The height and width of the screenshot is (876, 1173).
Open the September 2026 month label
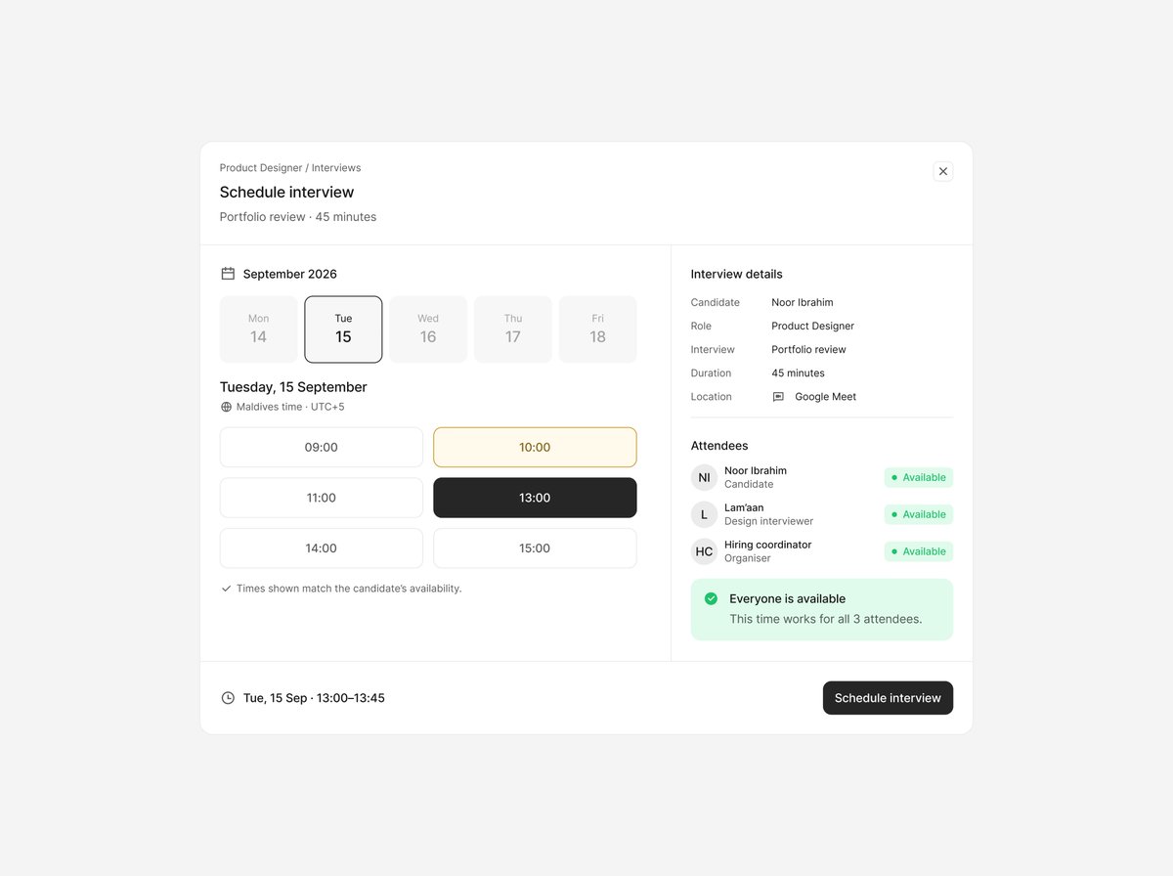click(290, 274)
